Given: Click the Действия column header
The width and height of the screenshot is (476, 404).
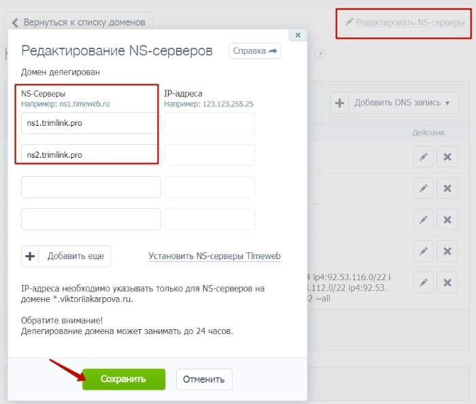Looking at the screenshot, I should coord(428,133).
